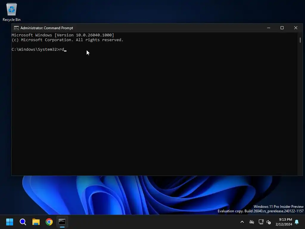Open the Recycle Bin desktop icon
The image size is (305, 229).
(12, 12)
